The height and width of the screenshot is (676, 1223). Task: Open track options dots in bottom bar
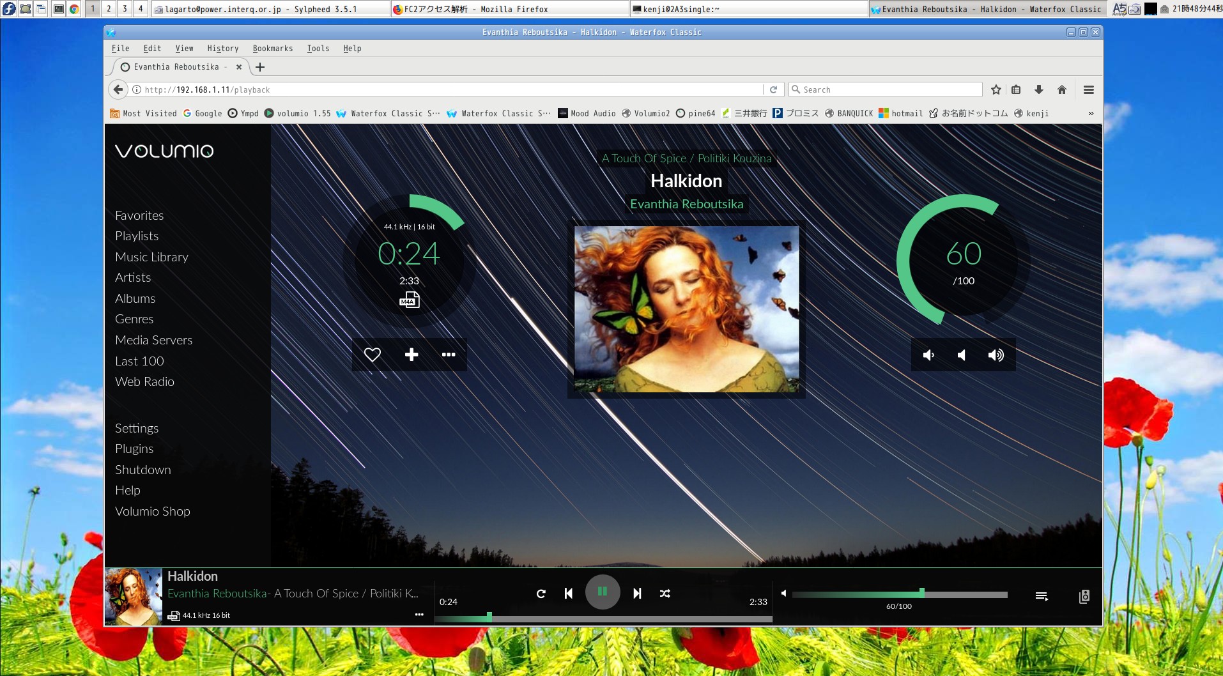pos(419,615)
